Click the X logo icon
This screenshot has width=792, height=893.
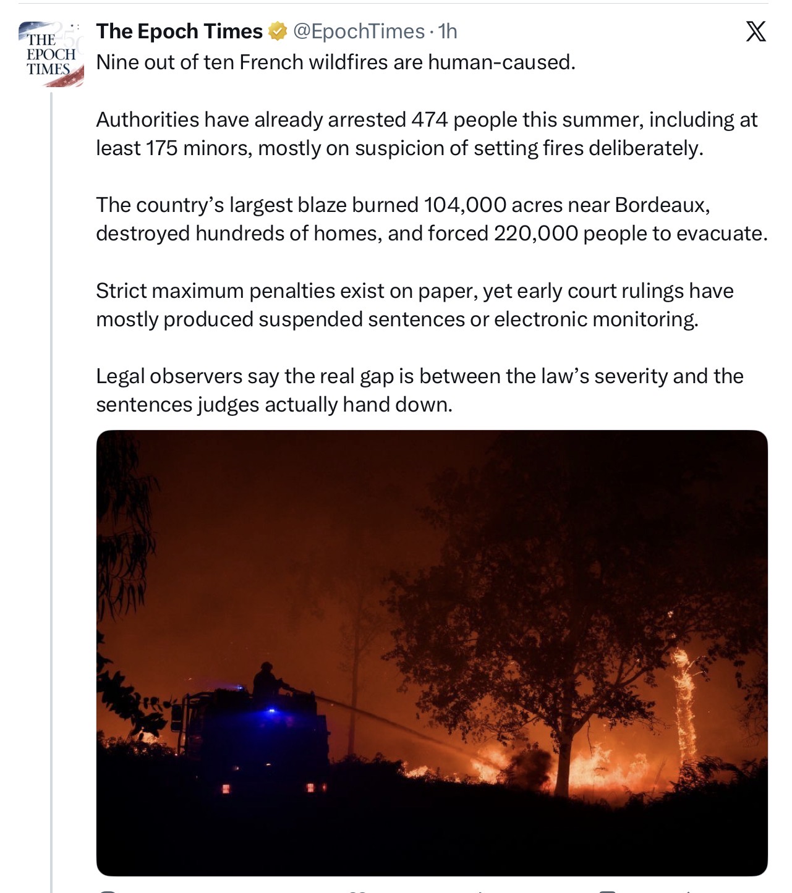[756, 31]
